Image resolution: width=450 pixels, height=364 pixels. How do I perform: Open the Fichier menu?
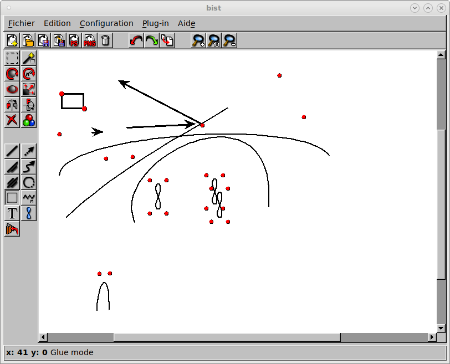22,23
